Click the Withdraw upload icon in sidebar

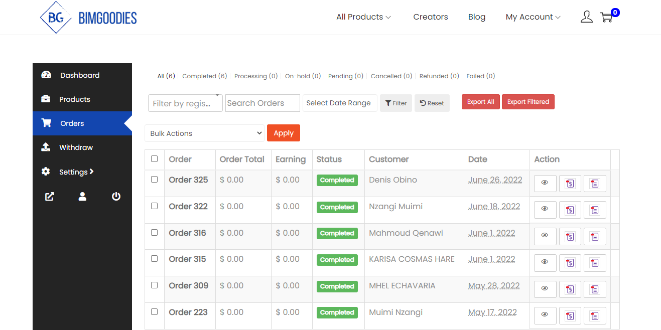[x=46, y=147]
